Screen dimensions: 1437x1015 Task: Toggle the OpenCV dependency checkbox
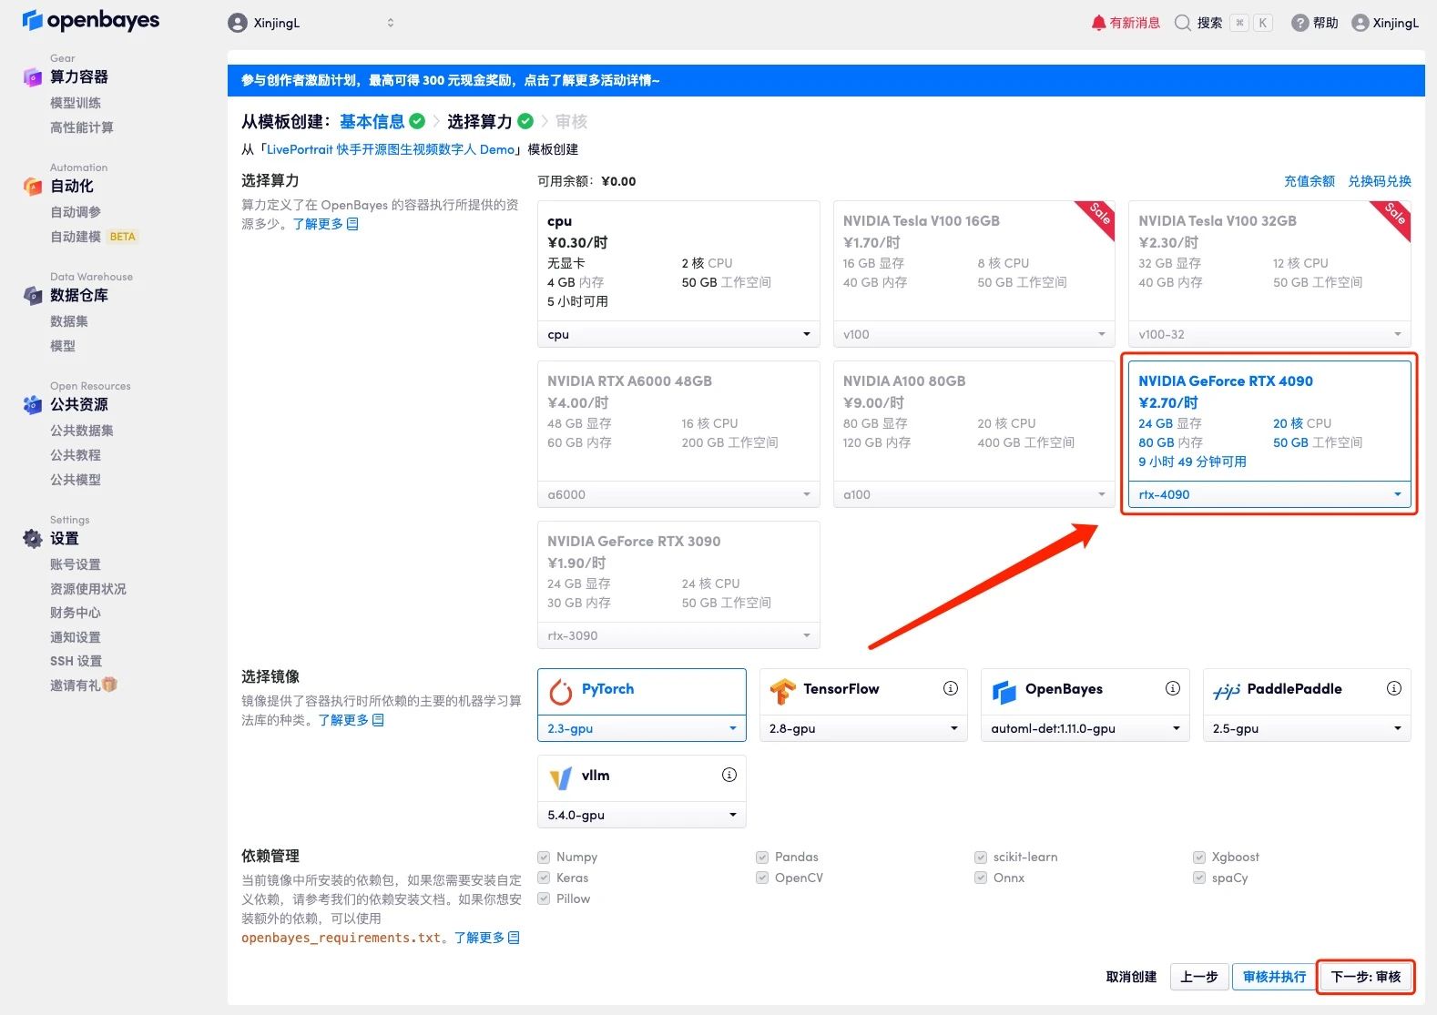[x=762, y=878]
